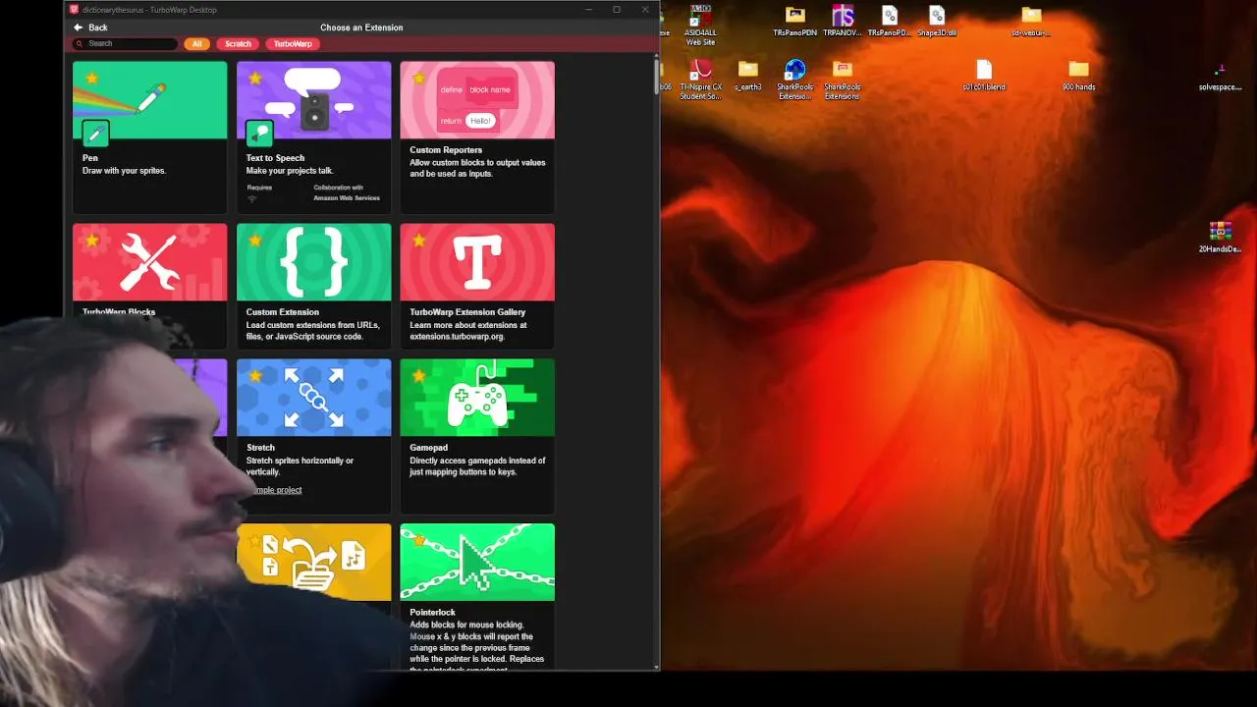Select the TRsPanoPD settings file on desktop
The image size is (1257, 707).
point(889,22)
